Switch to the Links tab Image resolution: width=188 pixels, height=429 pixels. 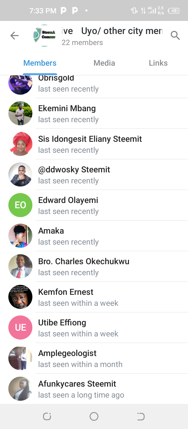point(158,63)
